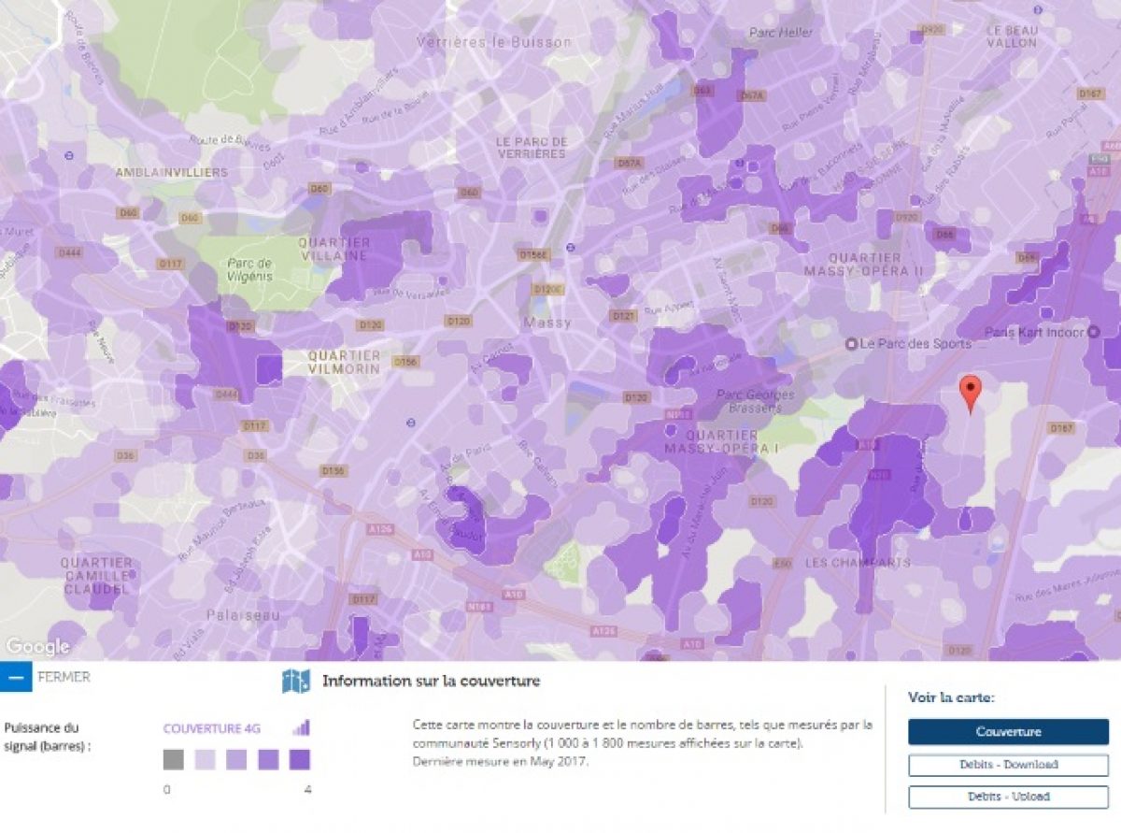
Task: Open the Google logo link on the map
Action: pos(36,646)
